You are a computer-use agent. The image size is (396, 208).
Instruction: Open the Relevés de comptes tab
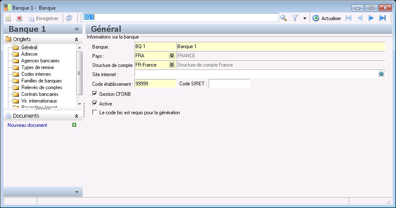(x=41, y=87)
